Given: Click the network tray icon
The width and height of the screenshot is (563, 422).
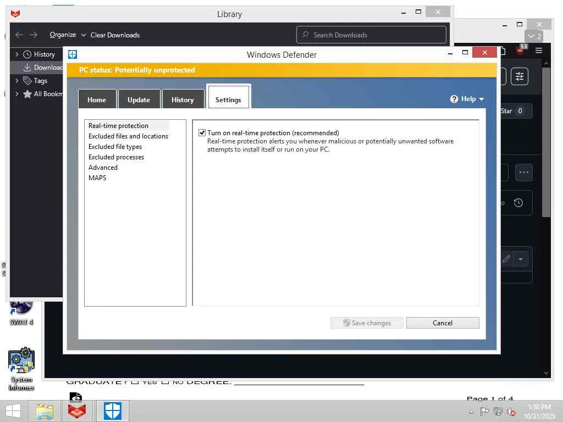Looking at the screenshot, I should [498, 411].
